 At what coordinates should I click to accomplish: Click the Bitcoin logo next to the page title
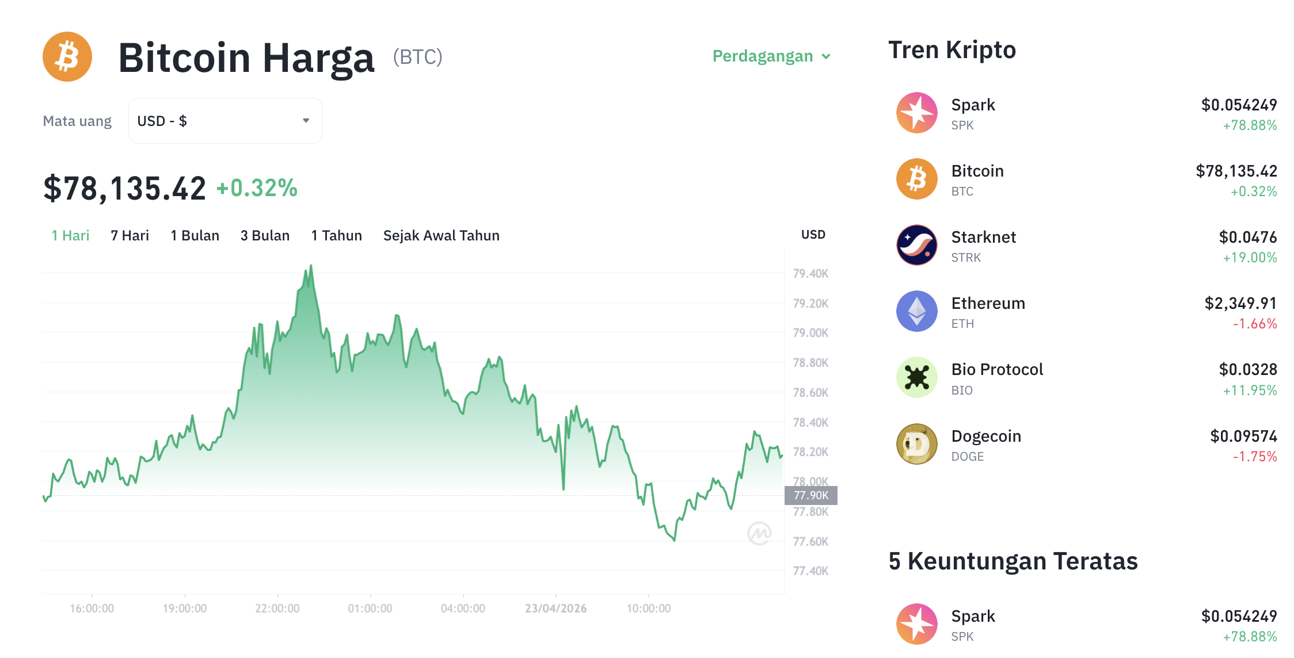click(x=67, y=56)
